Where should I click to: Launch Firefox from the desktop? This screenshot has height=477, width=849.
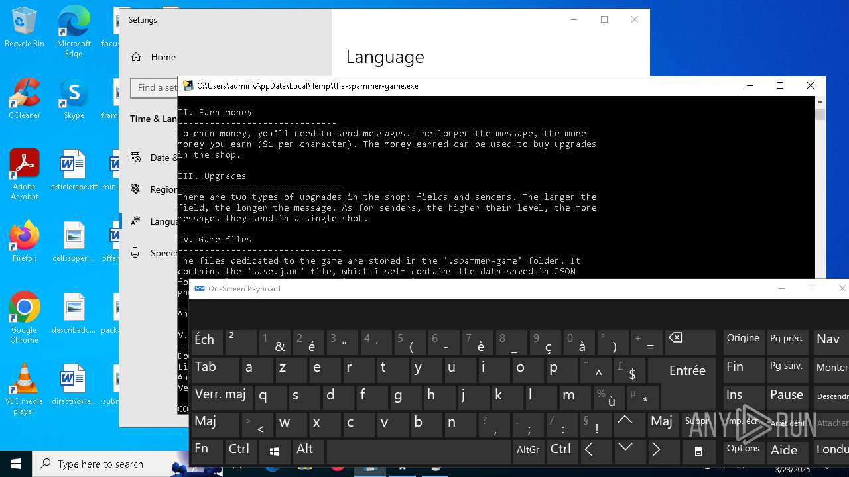click(x=25, y=242)
